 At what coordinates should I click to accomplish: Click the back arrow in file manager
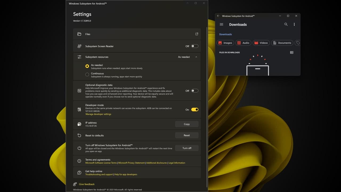[x=218, y=16]
